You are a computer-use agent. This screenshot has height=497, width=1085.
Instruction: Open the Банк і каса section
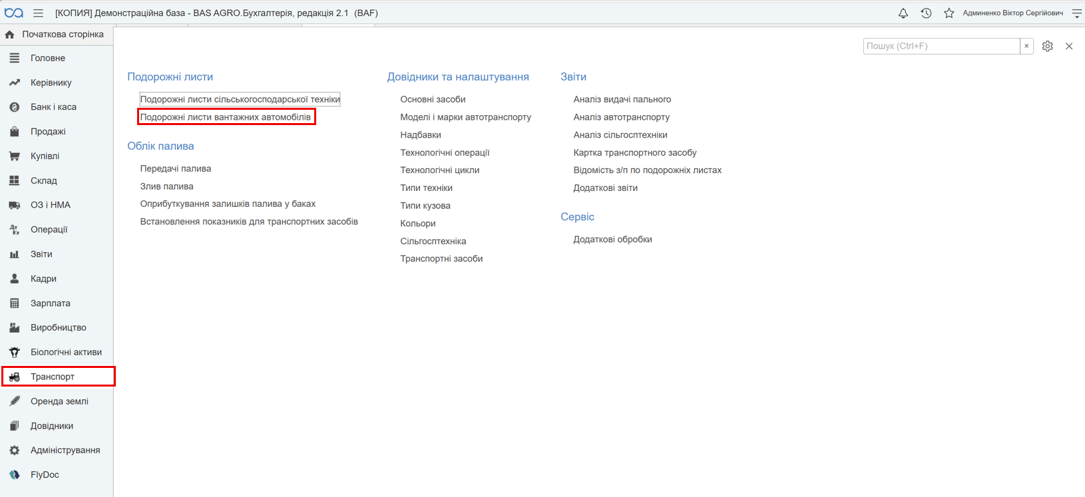(x=57, y=107)
